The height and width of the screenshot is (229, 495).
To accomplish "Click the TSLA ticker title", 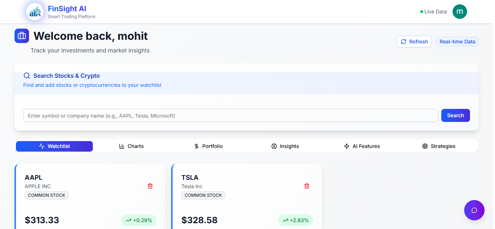I will pos(190,178).
